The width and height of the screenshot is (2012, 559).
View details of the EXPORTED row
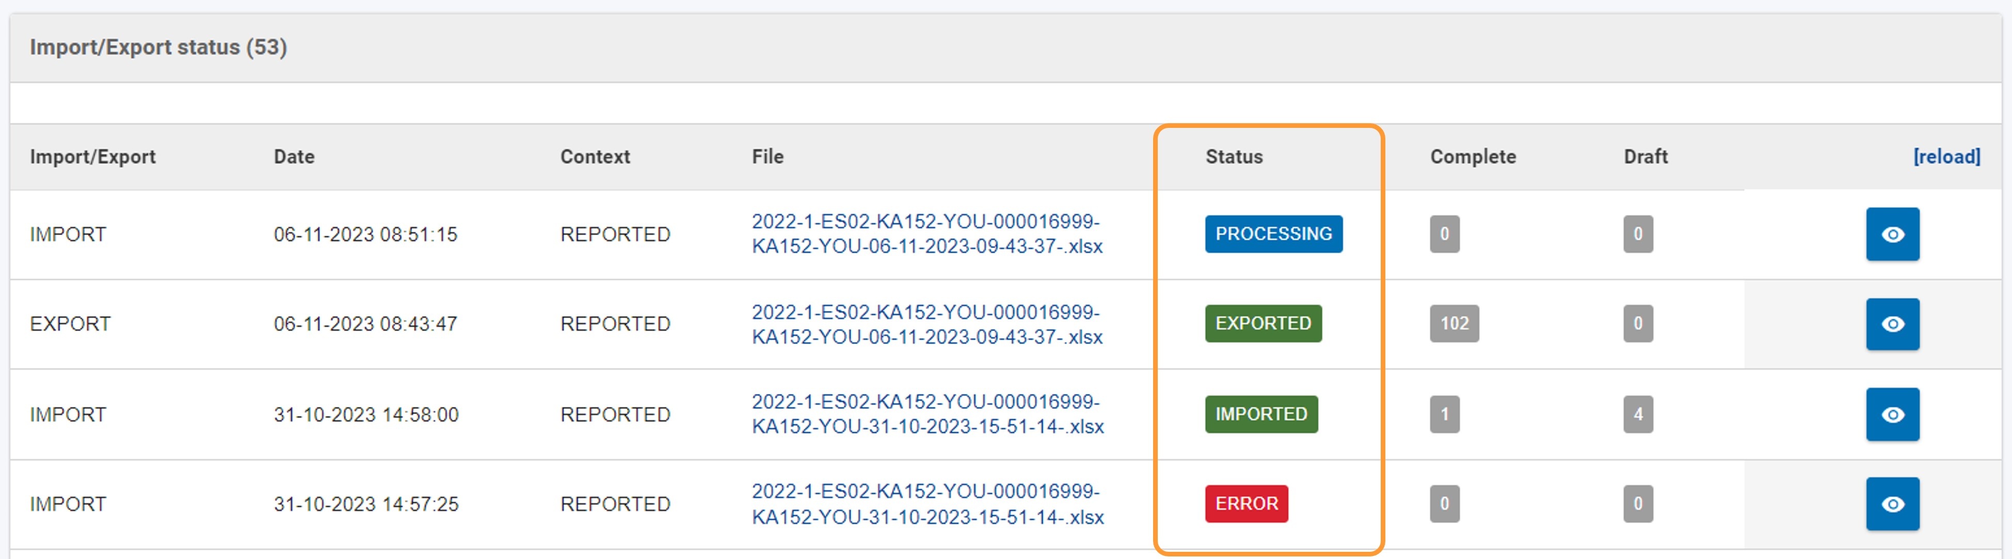(x=1892, y=324)
